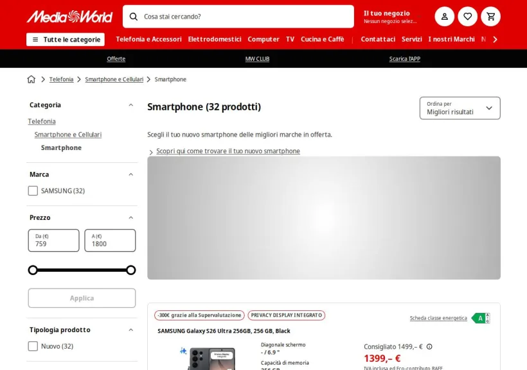Viewport: 527px width, 370px height.
Task: Open Scopri qui come trovare smartphone link
Action: [x=228, y=151]
